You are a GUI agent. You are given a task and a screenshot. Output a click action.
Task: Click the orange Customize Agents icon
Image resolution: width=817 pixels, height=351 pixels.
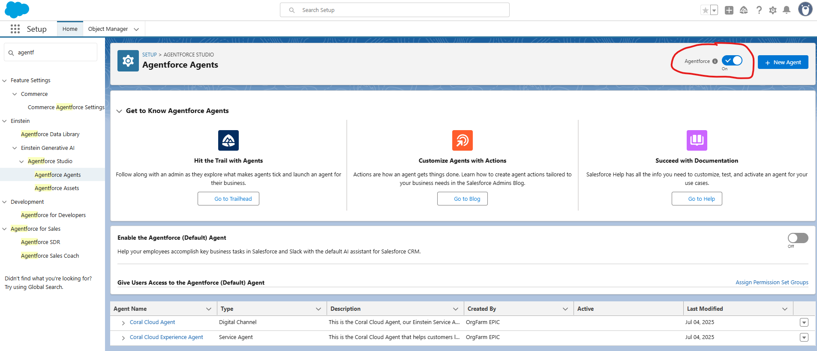point(463,140)
